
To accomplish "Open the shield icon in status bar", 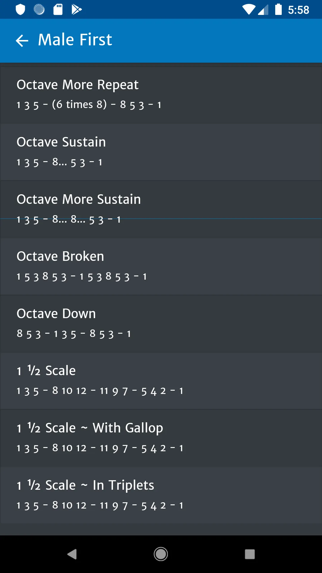I will (20, 9).
